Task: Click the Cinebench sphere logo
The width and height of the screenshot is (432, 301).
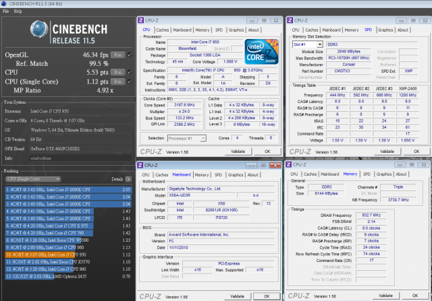Action: (x=39, y=29)
